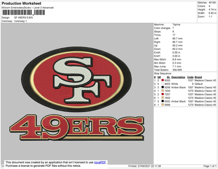The image size is (218, 169).
Task: Select the 'Page 1 of 1' footer text
Action: click(x=210, y=166)
